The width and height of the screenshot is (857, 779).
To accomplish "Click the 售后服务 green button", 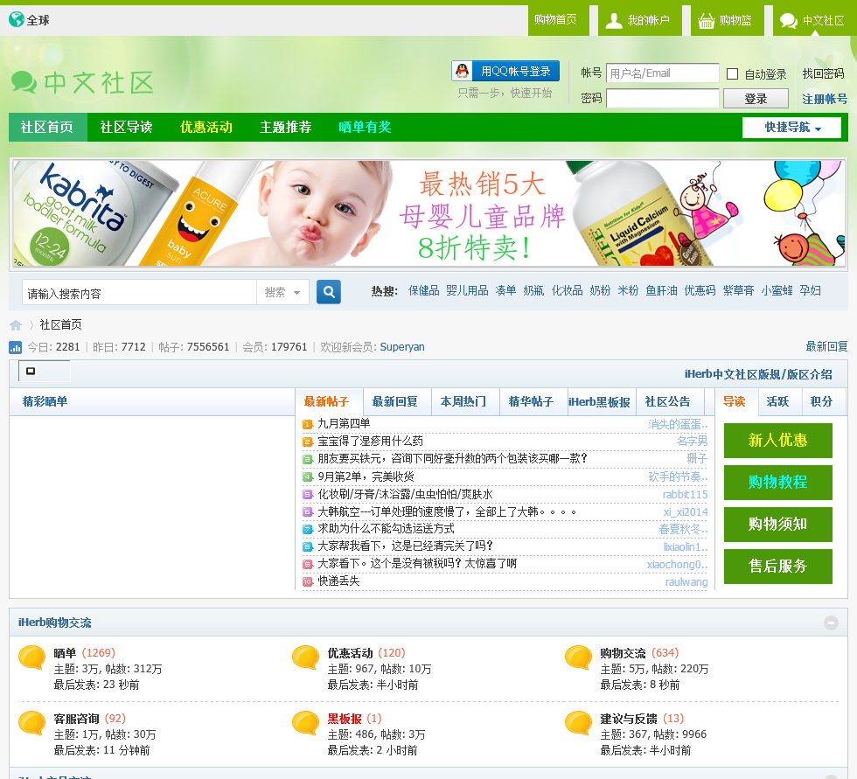I will (x=777, y=567).
